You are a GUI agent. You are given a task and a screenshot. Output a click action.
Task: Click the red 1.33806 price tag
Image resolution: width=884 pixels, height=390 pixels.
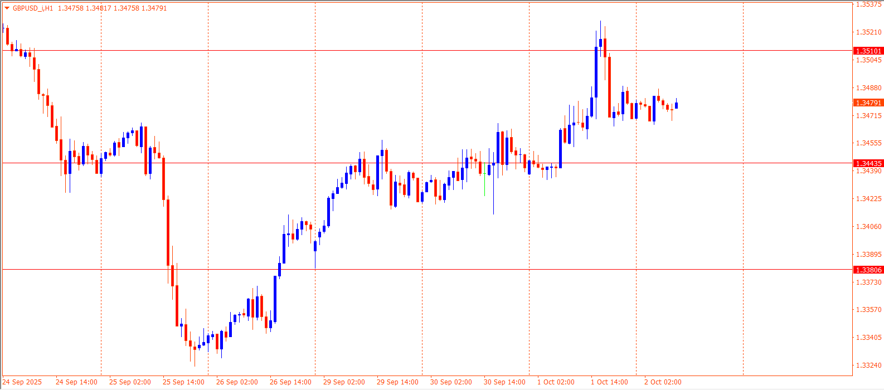(x=868, y=270)
